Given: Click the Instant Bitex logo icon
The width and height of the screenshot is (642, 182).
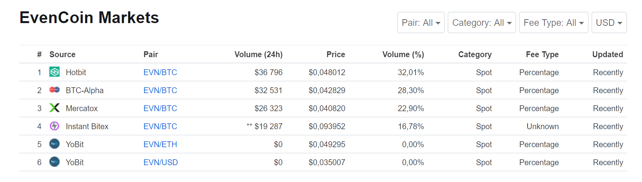Looking at the screenshot, I should [x=54, y=126].
